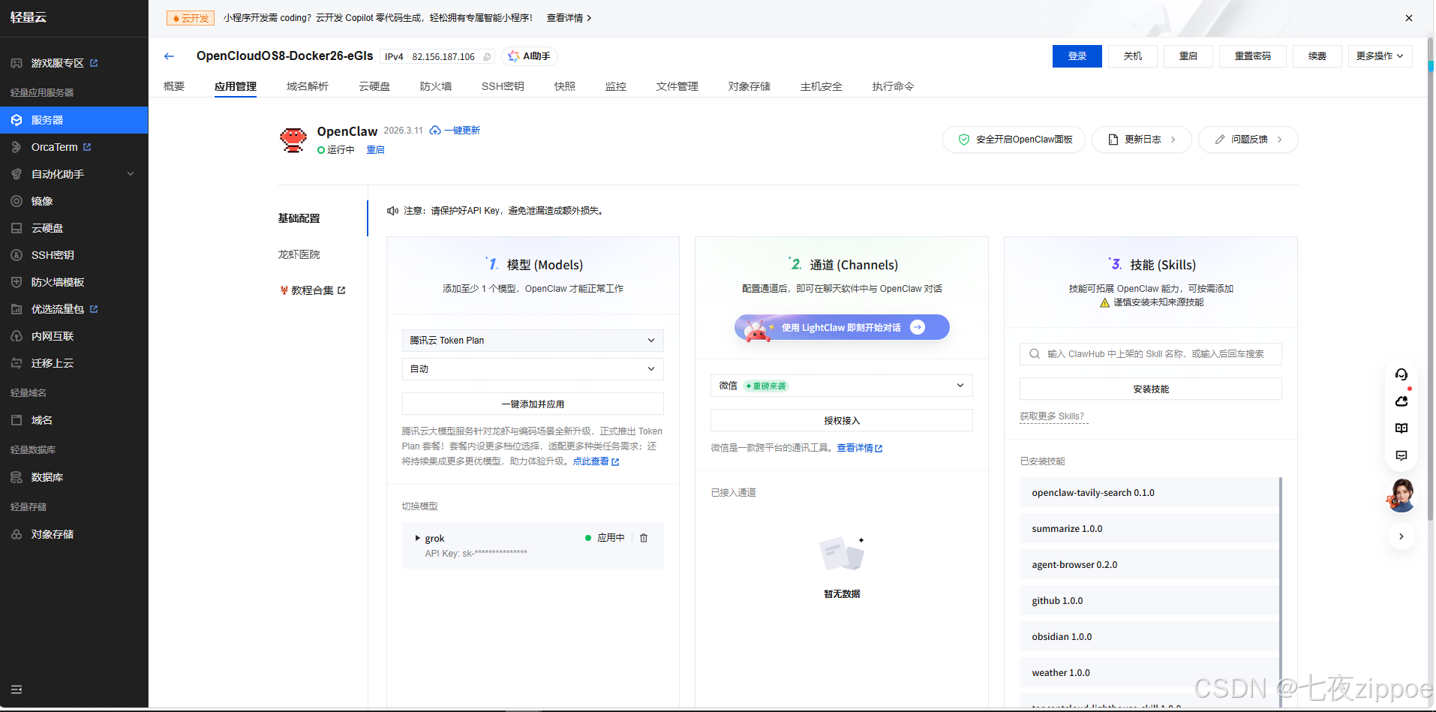This screenshot has width=1436, height=712.
Task: Open the feedback message icon on right rail
Action: 1401,455
